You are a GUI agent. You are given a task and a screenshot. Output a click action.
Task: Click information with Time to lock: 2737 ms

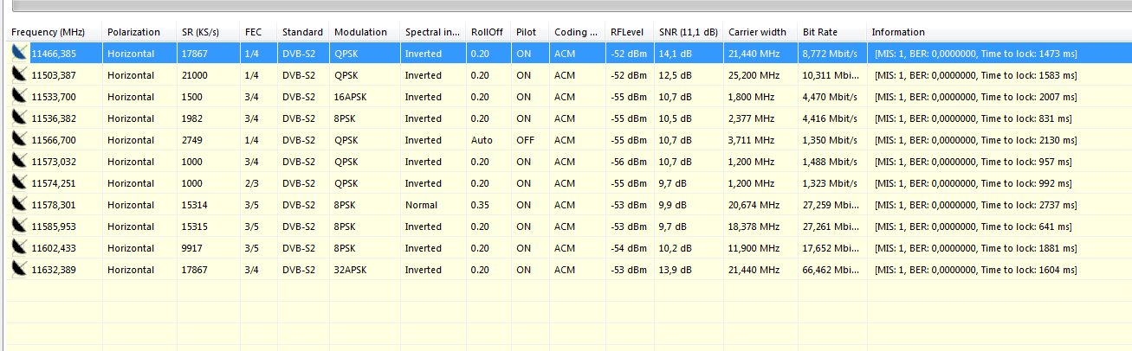tap(976, 205)
